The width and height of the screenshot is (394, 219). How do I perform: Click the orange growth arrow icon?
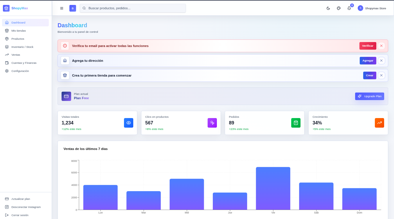coord(379,123)
